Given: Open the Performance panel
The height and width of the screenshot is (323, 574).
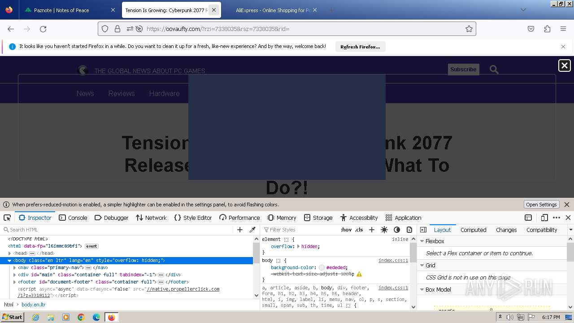Looking at the screenshot, I should [239, 218].
